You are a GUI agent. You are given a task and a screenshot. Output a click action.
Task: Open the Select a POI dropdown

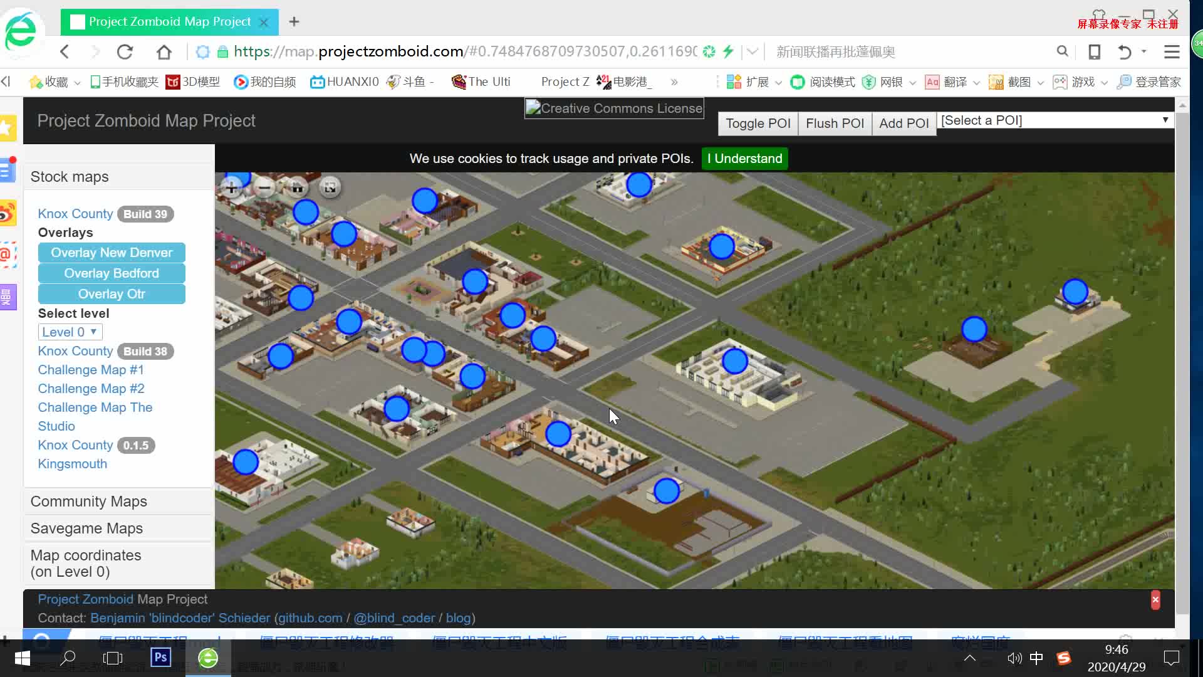1055,120
